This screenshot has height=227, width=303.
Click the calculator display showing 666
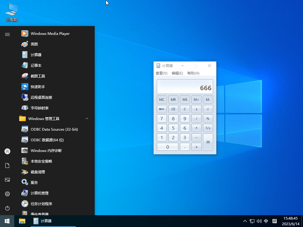[x=185, y=87]
